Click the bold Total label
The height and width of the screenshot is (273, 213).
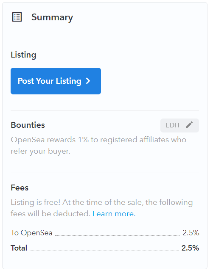19,248
